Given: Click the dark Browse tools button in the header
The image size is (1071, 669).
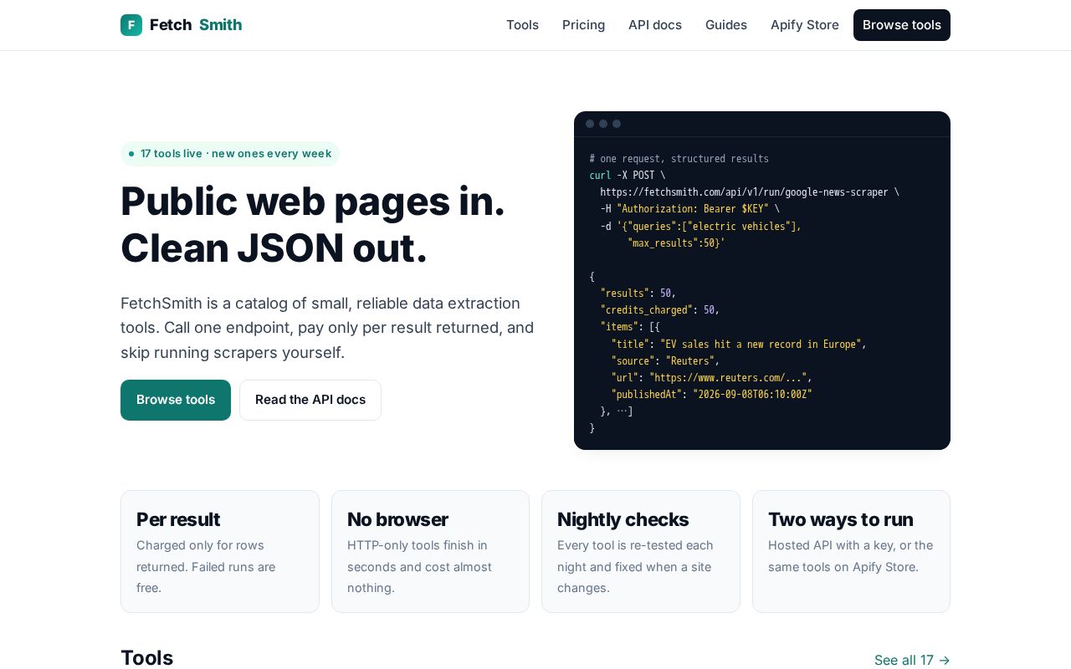Looking at the screenshot, I should coord(902,25).
